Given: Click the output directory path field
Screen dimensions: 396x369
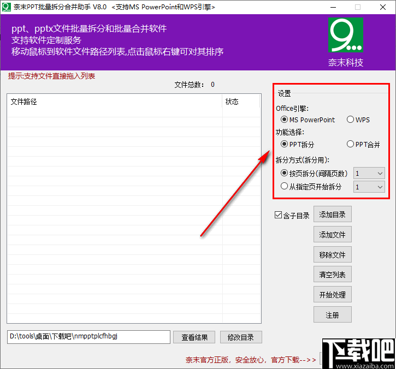Looking at the screenshot, I should (88, 337).
